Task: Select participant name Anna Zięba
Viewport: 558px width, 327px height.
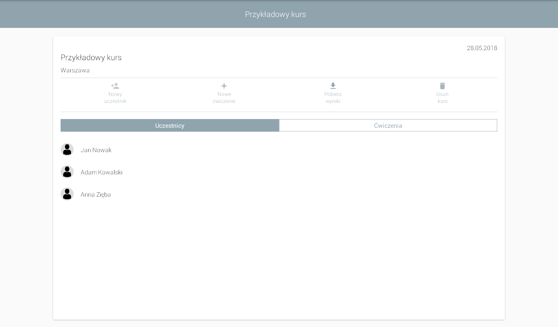Action: [x=96, y=194]
